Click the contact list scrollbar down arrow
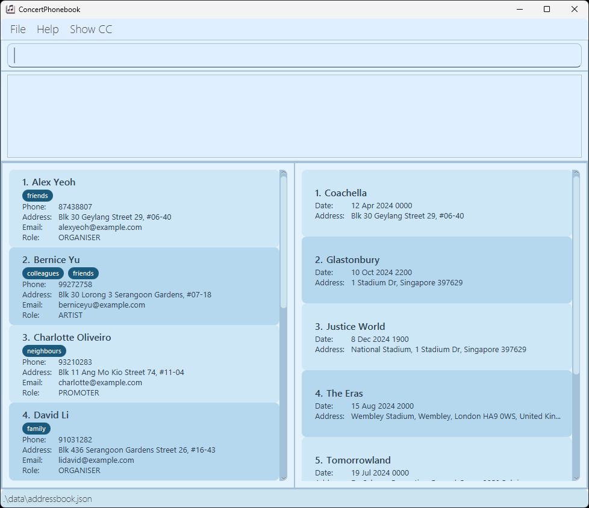Image resolution: width=589 pixels, height=508 pixels. click(284, 478)
